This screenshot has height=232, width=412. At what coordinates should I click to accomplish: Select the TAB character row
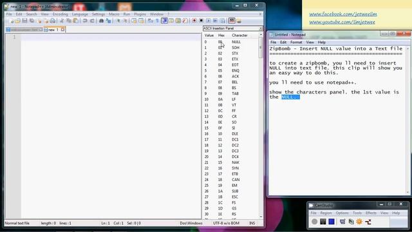[x=230, y=93]
